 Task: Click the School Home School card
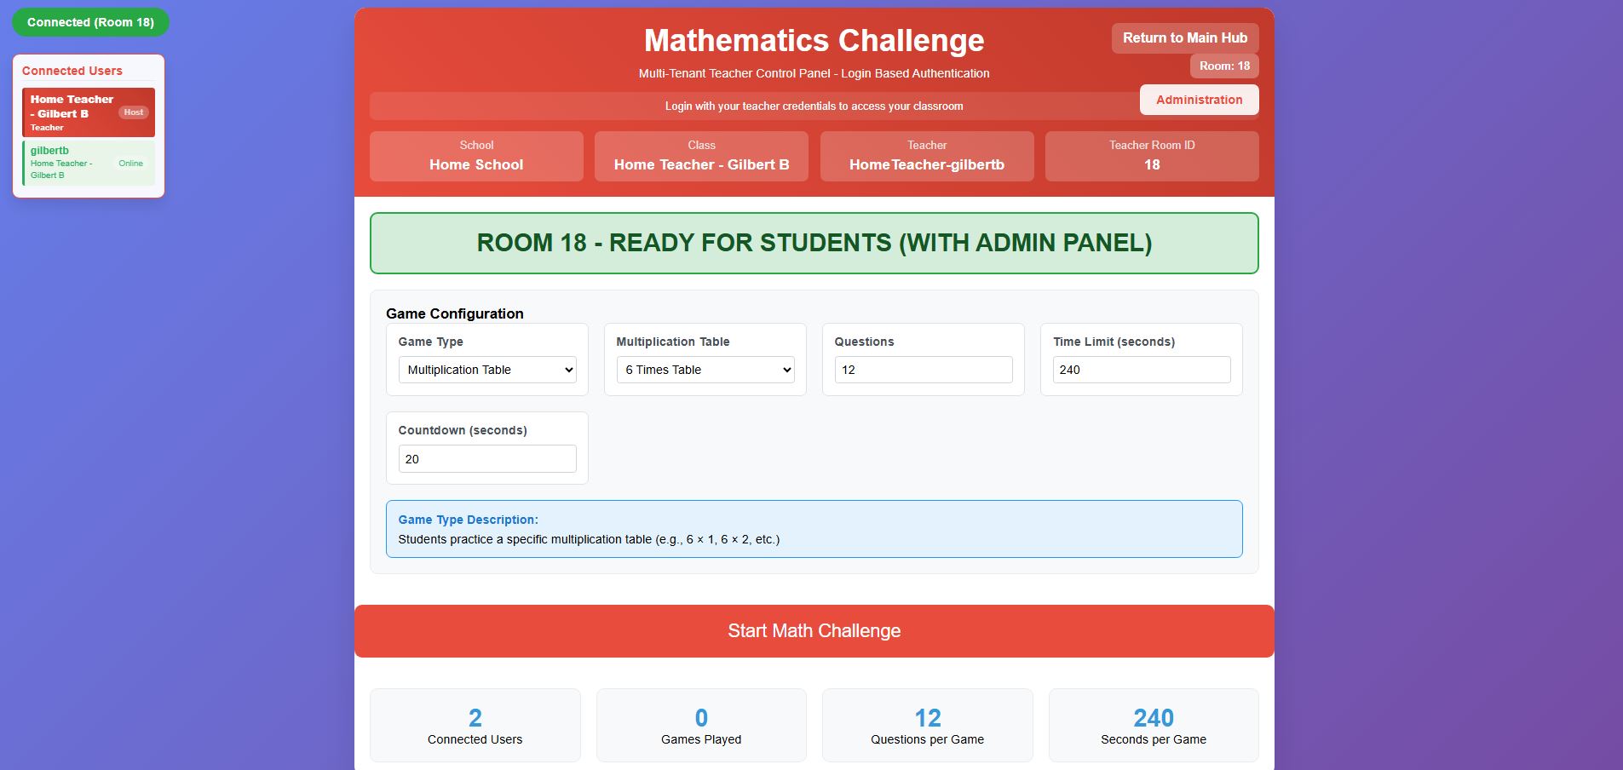pyautogui.click(x=476, y=156)
